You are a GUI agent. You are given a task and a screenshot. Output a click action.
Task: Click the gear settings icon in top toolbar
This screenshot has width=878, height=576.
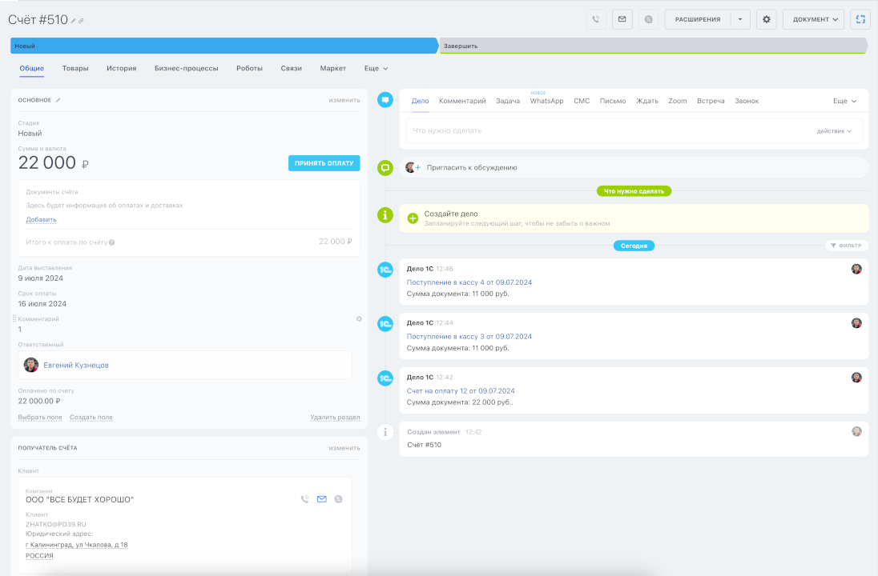766,19
